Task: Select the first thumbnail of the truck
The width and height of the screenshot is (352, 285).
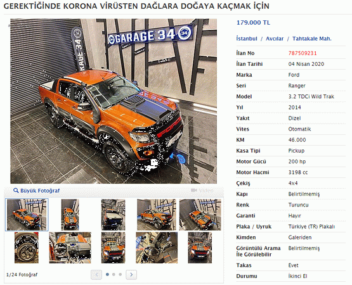Action: point(27,215)
